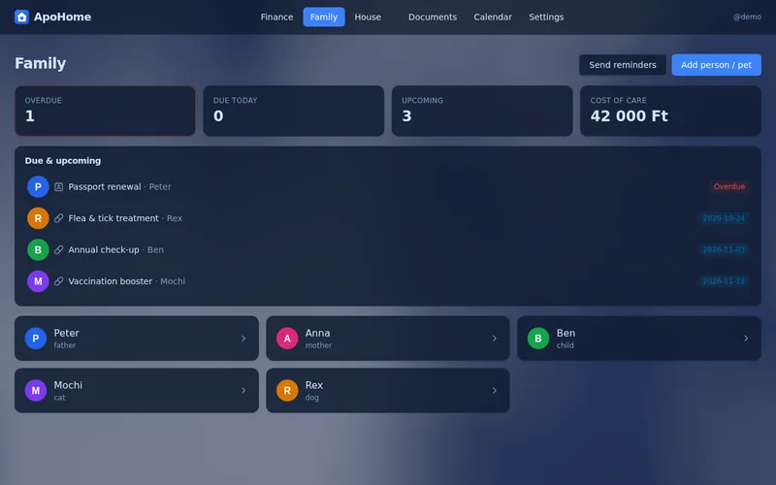The height and width of the screenshot is (485, 776).
Task: Click the Send reminders button
Action: 623,65
